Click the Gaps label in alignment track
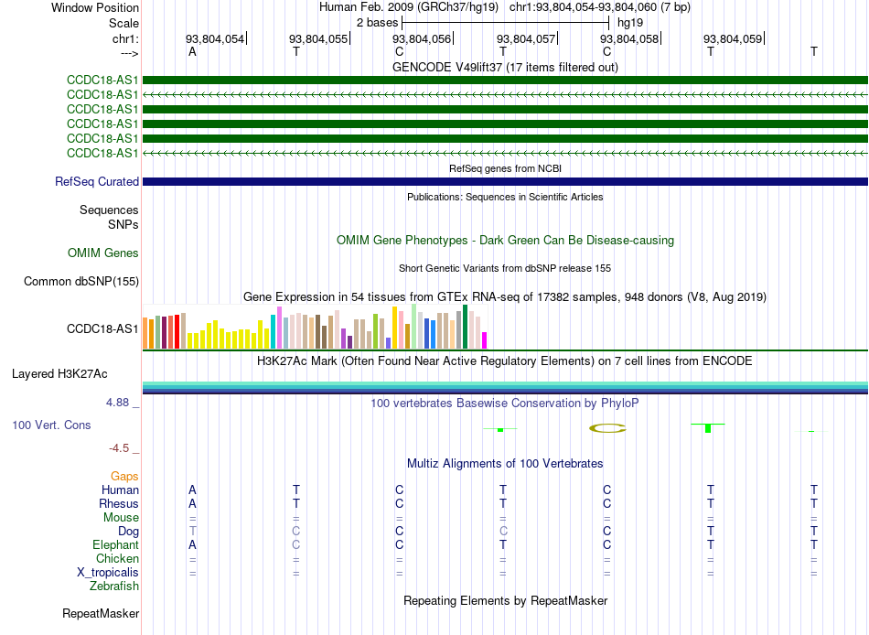This screenshot has height=635, width=869. coord(124,476)
